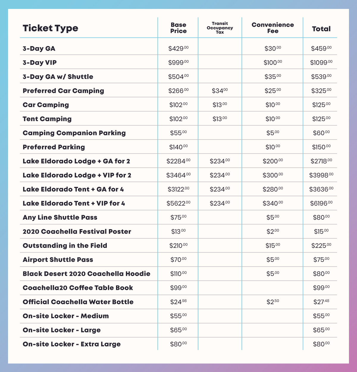Select Camping Companion Parking row label
357x372 pixels.
[x=74, y=133]
